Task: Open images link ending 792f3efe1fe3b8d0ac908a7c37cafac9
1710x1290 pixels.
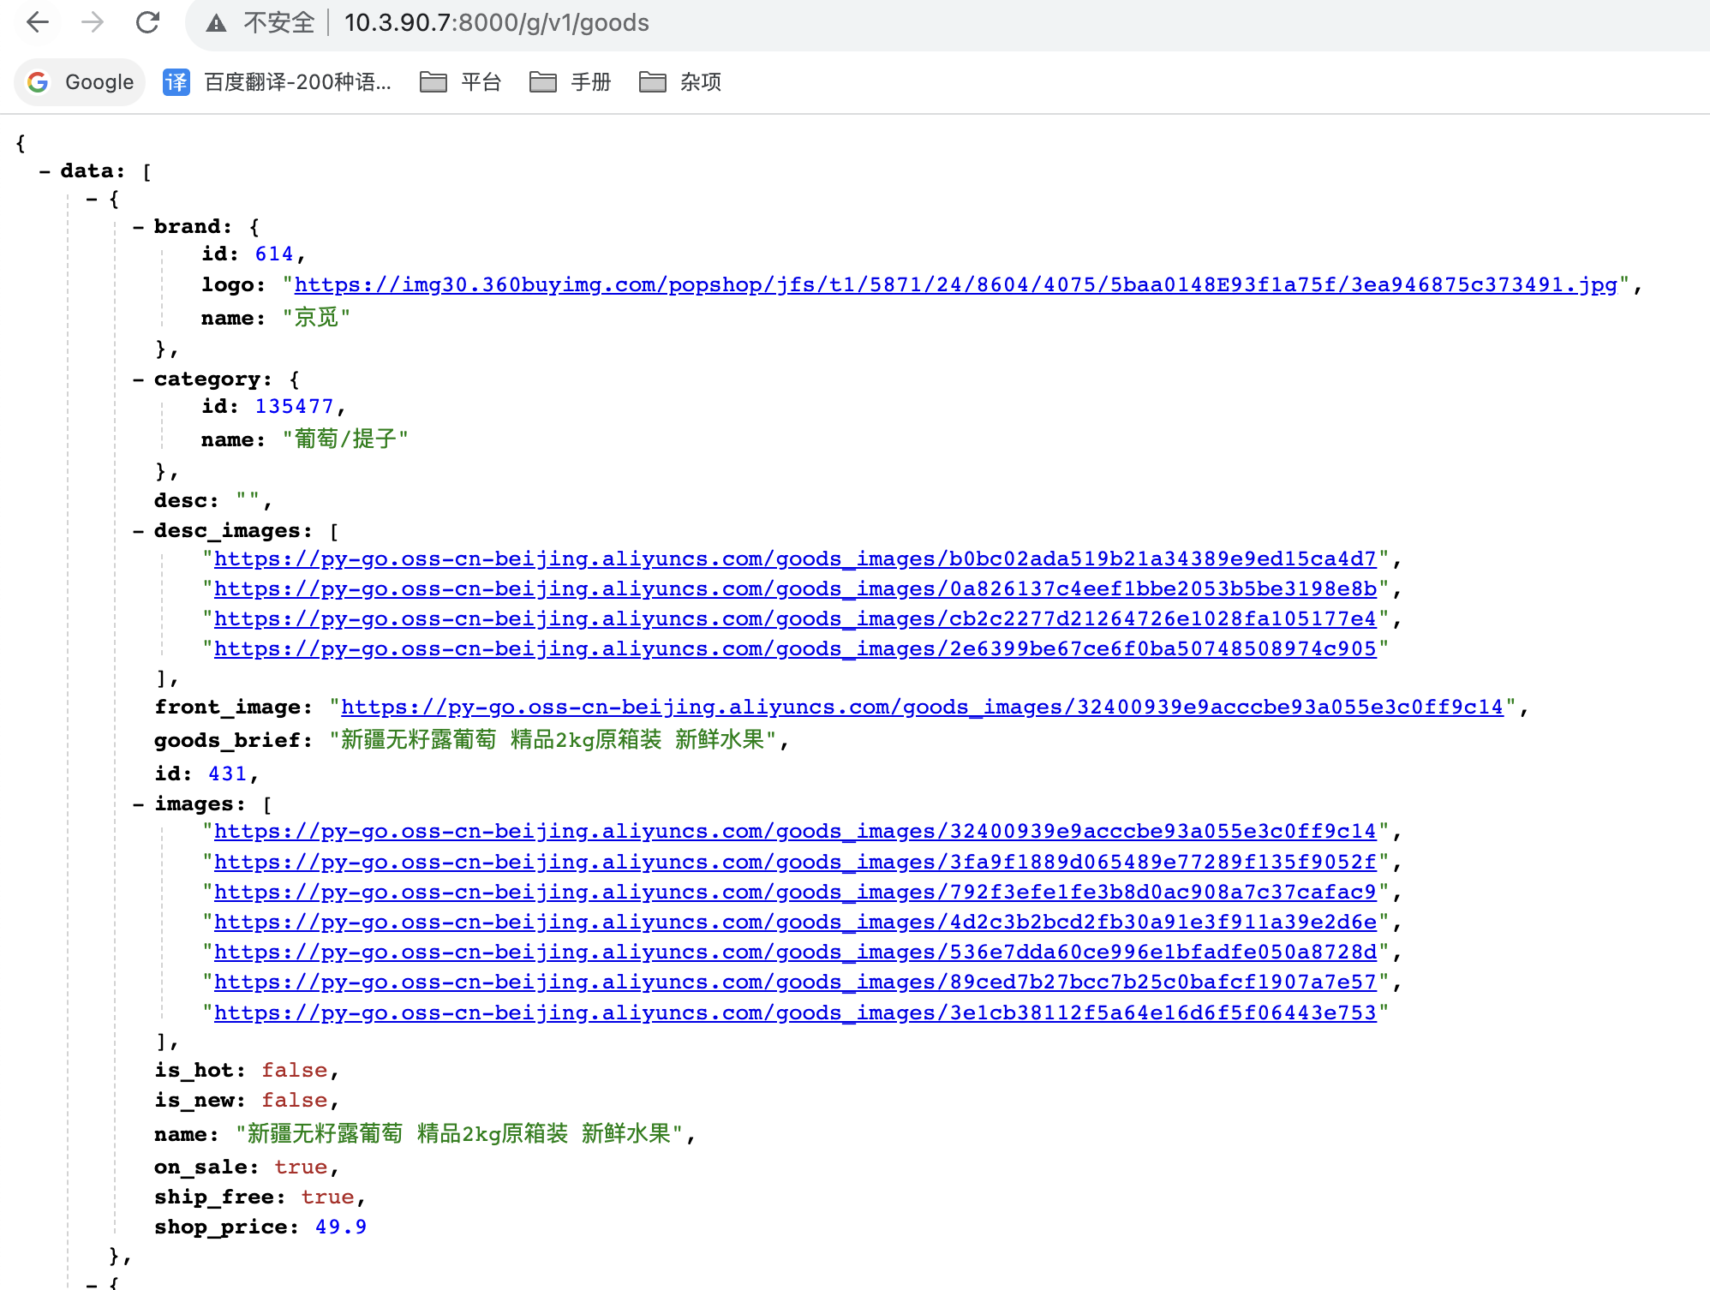Action: point(795,893)
